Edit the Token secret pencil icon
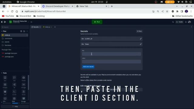The width and height of the screenshot is (194, 109). (x=141, y=44)
